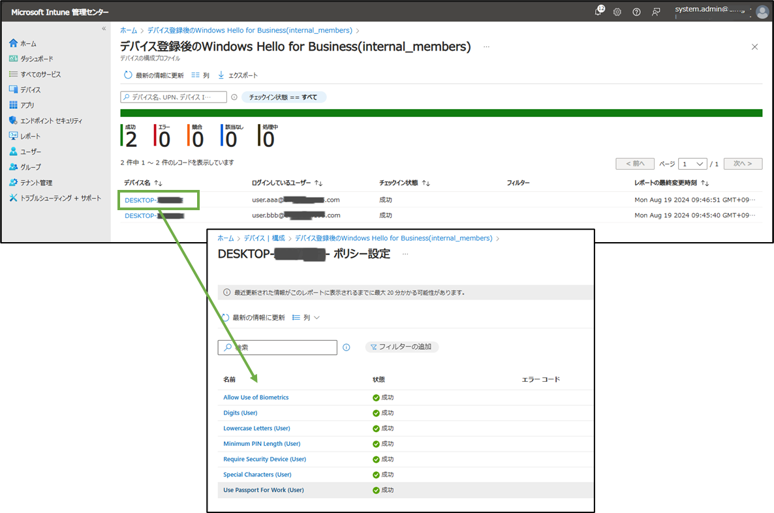This screenshot has width=774, height=513.
Task: Click the in-progress count tile
Action: (268, 136)
